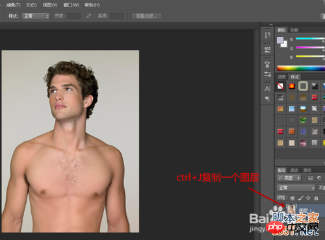Screen dimensions: 325x240
Task: Apply the green striped style preset
Action: coord(303,120)
